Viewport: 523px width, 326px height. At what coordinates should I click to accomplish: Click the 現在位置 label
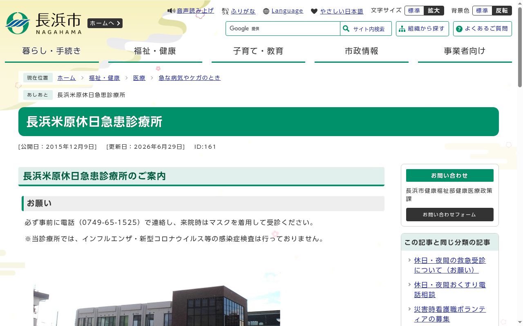pos(38,78)
